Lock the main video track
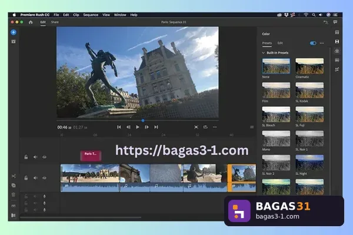This screenshot has width=353, height=235. click(x=26, y=178)
